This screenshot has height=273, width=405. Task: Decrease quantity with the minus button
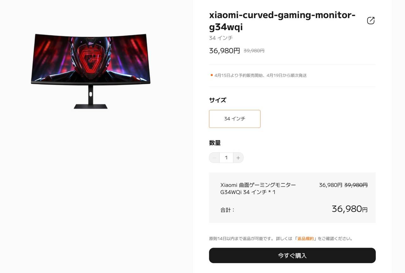215,158
